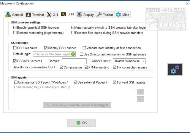Toggle Compression default checkbox
190x133 pixels.
click(61, 67)
